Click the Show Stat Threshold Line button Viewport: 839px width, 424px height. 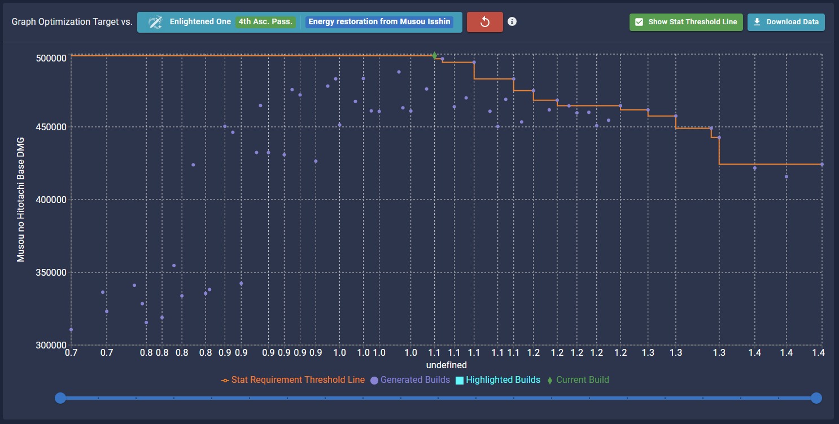coord(685,22)
